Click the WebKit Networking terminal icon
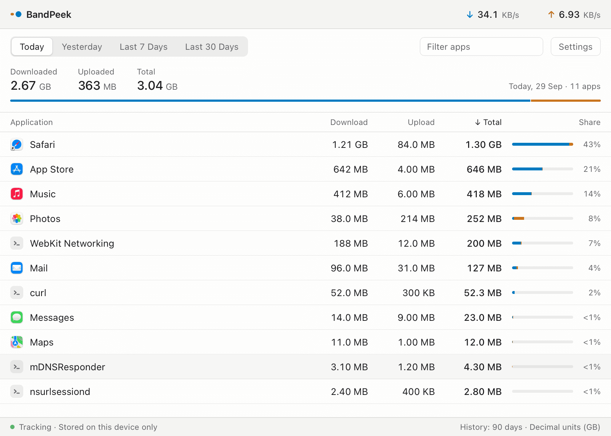 pyautogui.click(x=17, y=243)
